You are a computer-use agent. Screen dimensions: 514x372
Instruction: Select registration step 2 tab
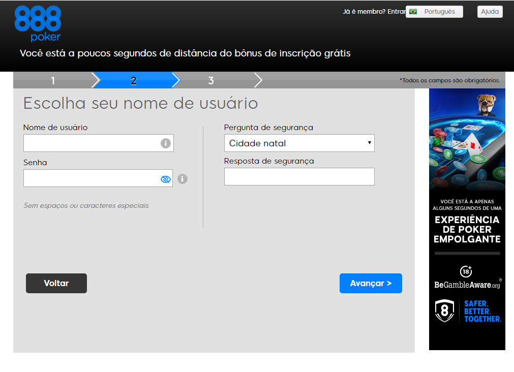133,80
